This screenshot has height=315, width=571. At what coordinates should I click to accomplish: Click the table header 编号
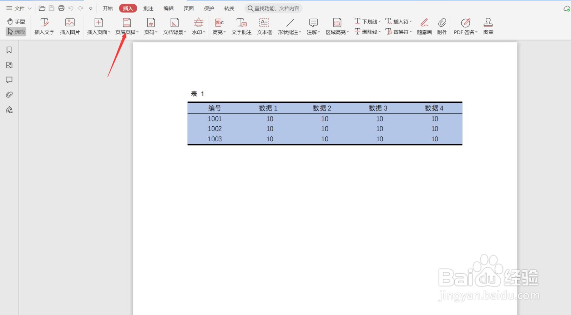tap(215, 108)
